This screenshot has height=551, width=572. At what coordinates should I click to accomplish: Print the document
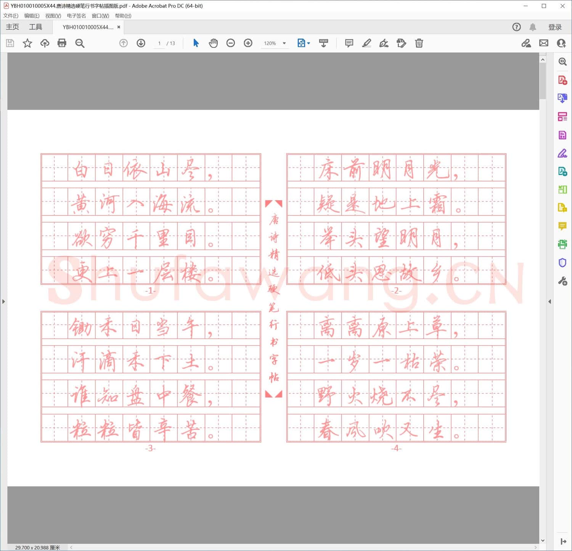62,43
